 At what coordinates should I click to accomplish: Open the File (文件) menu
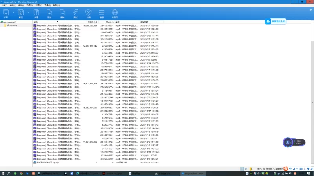[x=4, y=5]
